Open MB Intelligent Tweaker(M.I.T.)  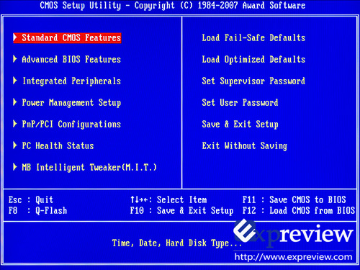pos(89,167)
